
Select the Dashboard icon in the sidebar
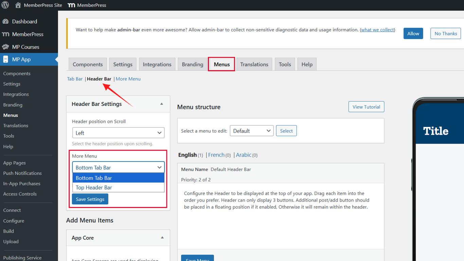click(x=6, y=21)
